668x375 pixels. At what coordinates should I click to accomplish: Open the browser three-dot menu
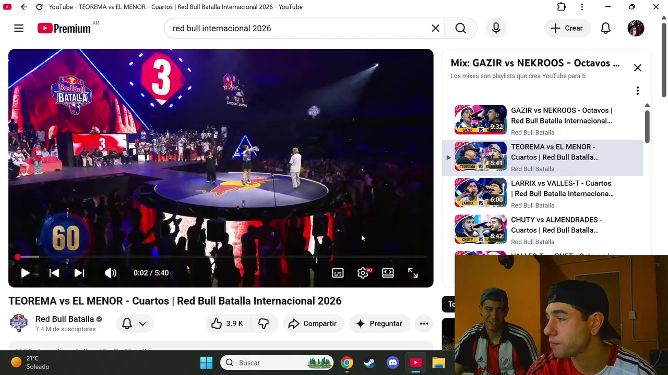pos(582,7)
